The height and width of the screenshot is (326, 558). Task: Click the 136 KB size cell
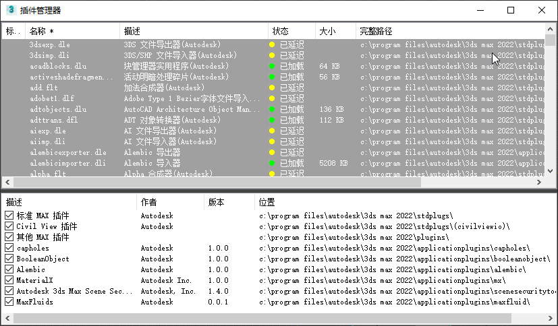click(x=331, y=109)
